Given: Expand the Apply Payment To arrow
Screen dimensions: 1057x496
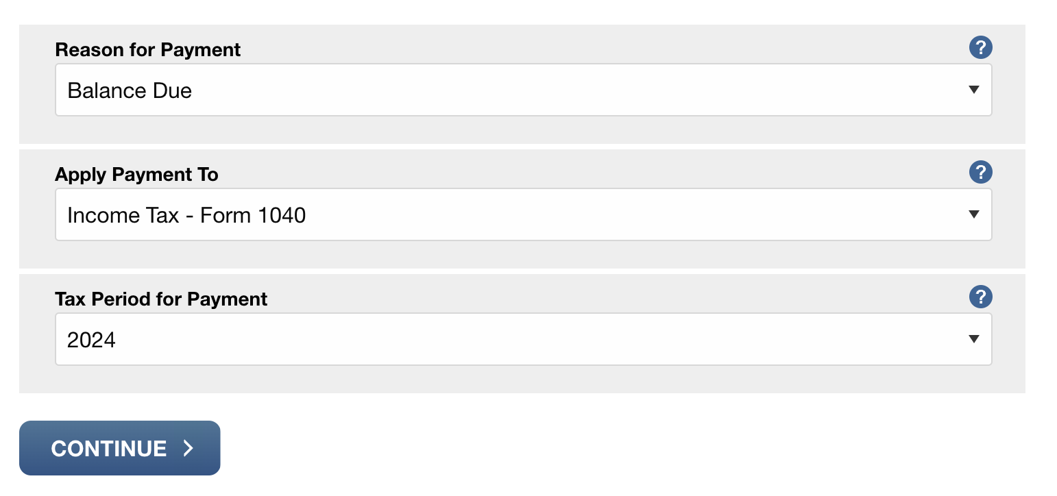Looking at the screenshot, I should coord(973,214).
